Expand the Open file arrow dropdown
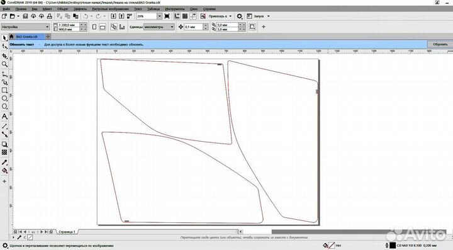This screenshot has height=250, width=453. tap(18, 16)
